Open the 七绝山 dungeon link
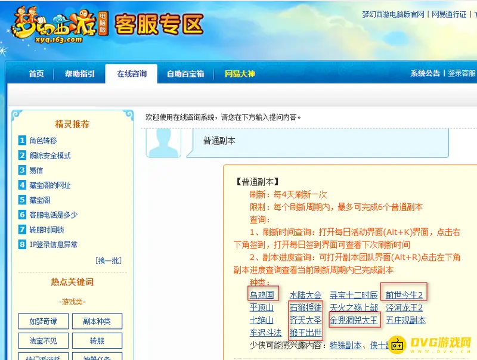This screenshot has height=360, width=477. pos(262,320)
